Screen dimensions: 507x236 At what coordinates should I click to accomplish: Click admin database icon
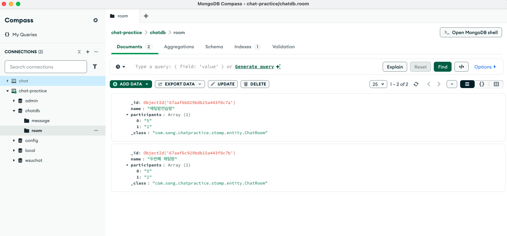click(x=20, y=101)
